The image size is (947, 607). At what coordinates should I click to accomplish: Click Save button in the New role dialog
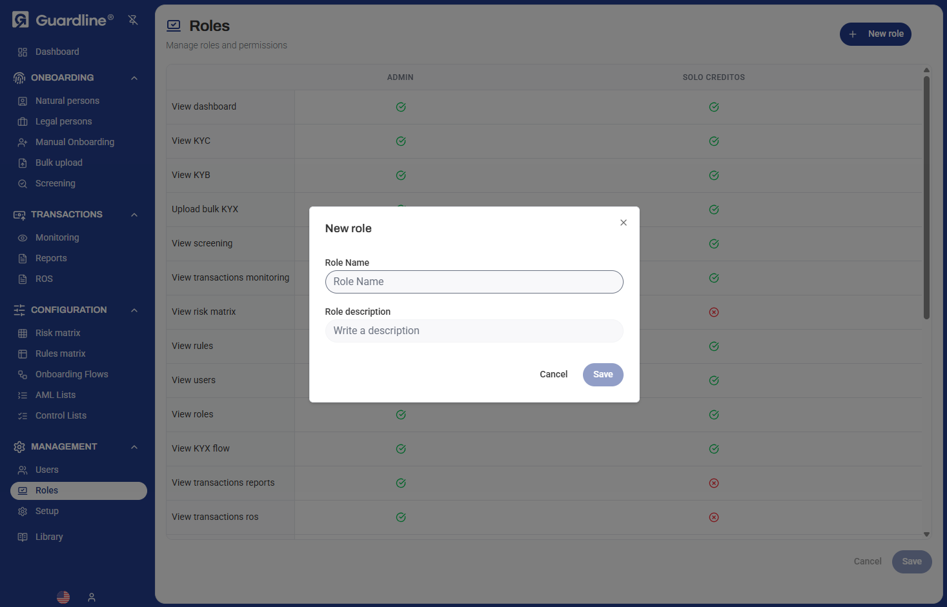coord(603,375)
